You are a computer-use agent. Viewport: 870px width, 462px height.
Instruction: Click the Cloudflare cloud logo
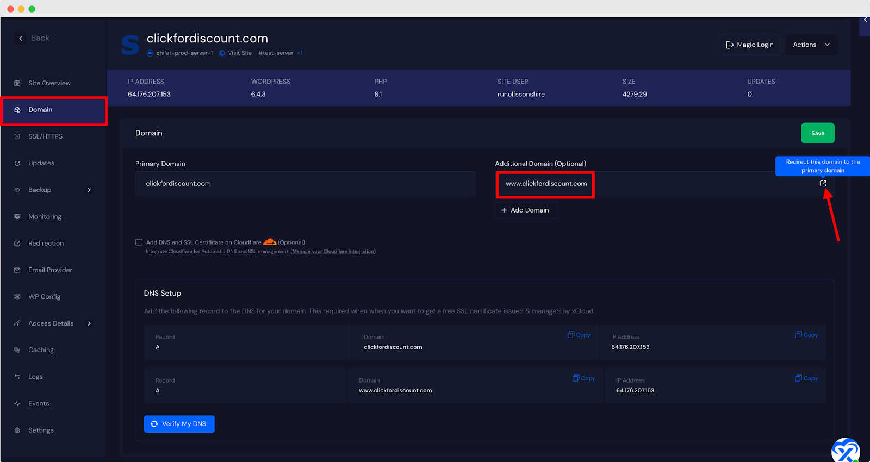(270, 242)
